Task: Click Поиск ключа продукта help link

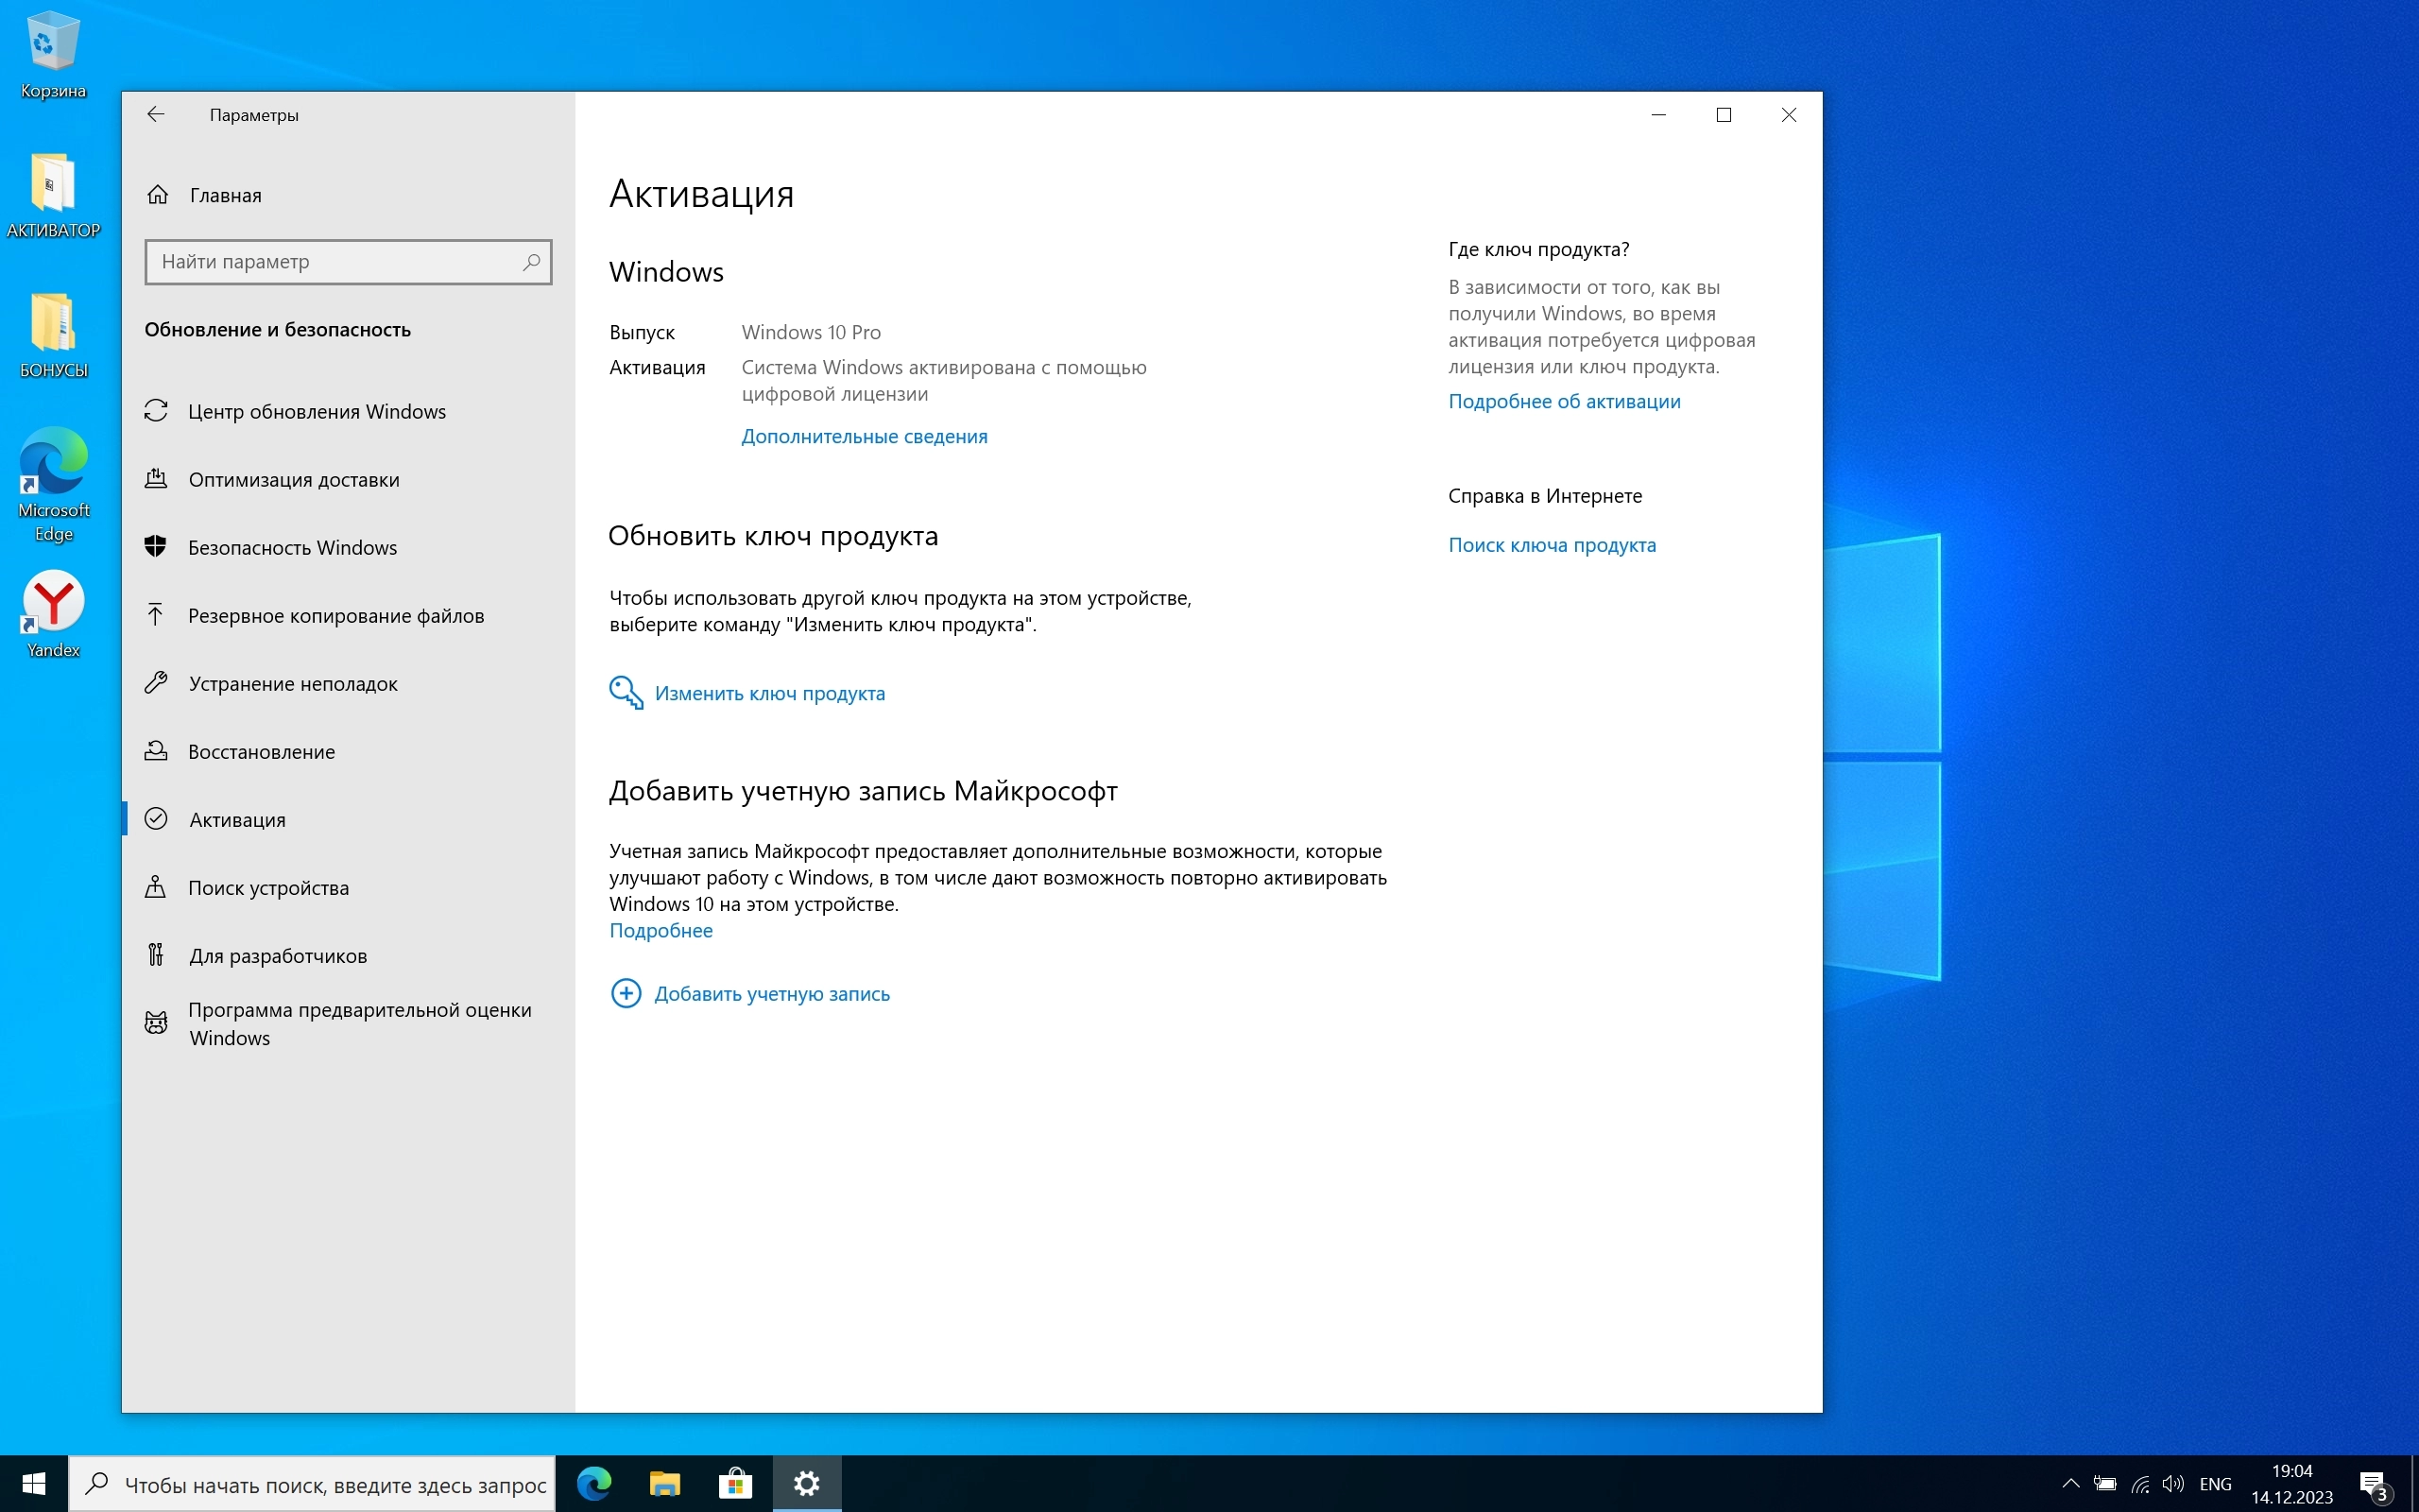Action: [1552, 545]
